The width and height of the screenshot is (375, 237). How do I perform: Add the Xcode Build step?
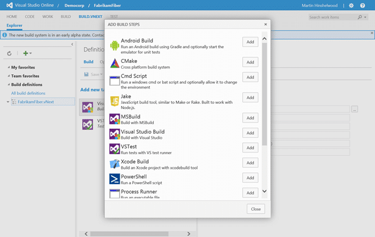250,163
